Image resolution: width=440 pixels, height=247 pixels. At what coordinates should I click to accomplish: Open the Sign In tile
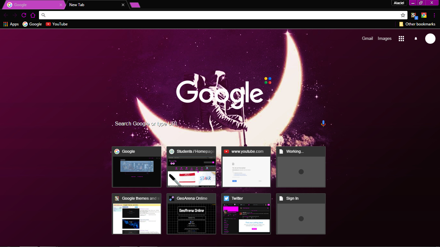coord(301,214)
